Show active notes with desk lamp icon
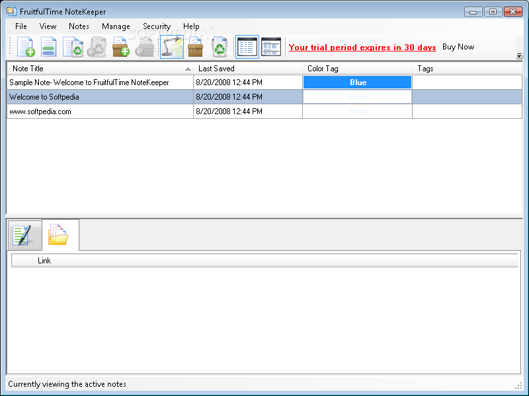 172,47
